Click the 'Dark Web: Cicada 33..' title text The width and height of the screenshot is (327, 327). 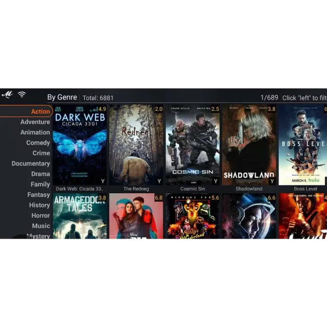80,189
